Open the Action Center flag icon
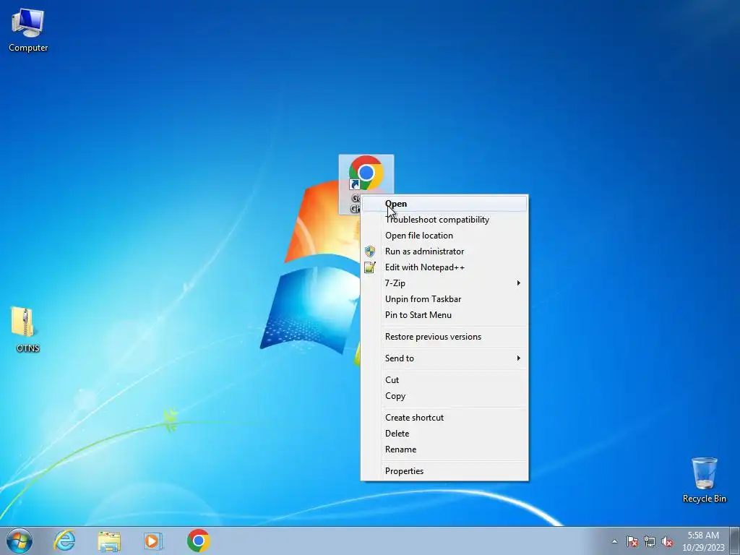This screenshot has width=740, height=555. [632, 541]
